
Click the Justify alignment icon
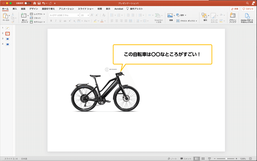(x=126, y=21)
